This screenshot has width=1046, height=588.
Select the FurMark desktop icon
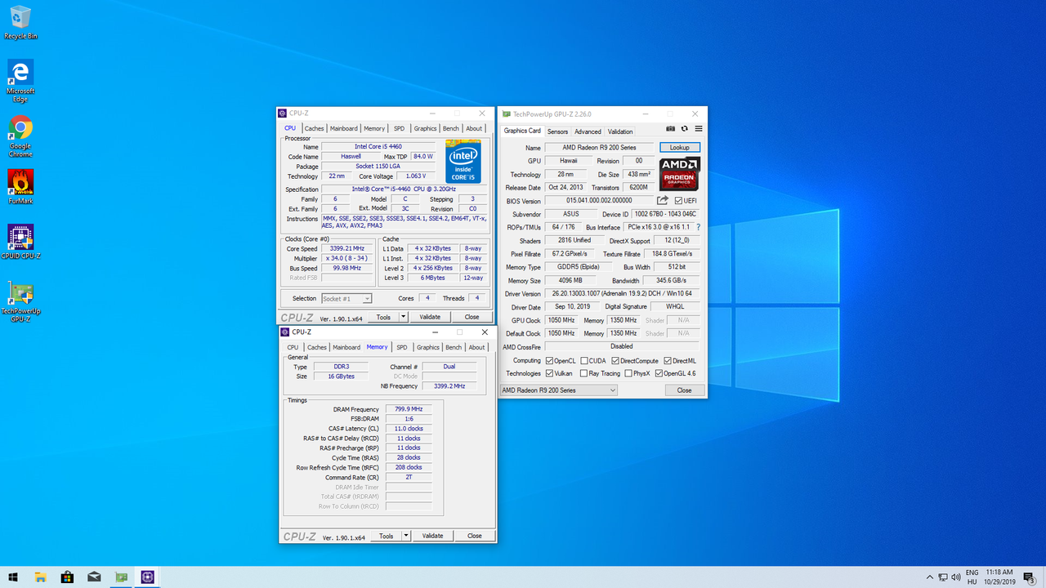[20, 187]
